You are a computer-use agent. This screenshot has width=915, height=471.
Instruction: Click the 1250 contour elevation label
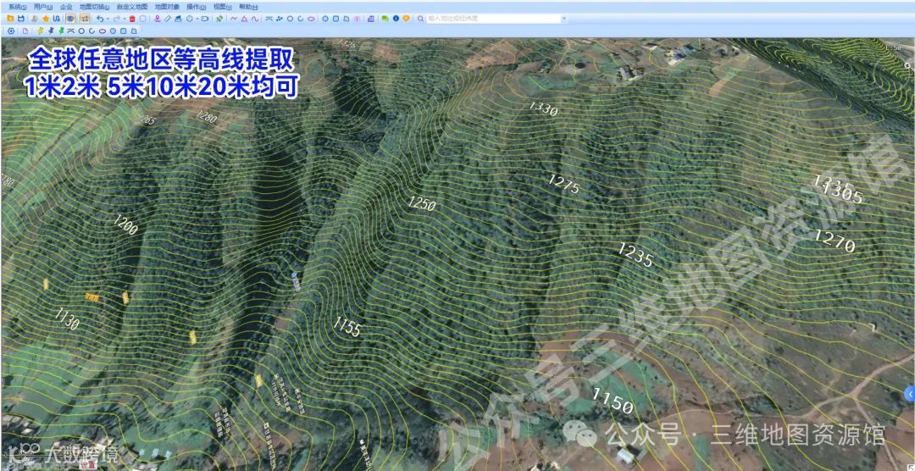coord(422,203)
